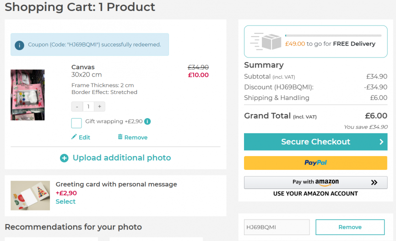This screenshot has width=396, height=241.
Task: Click the Amazon pay double-arrow icon
Action: [374, 183]
